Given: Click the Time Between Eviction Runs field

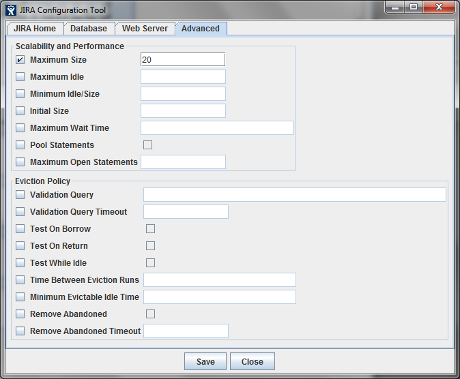Looking at the screenshot, I should [x=220, y=279].
